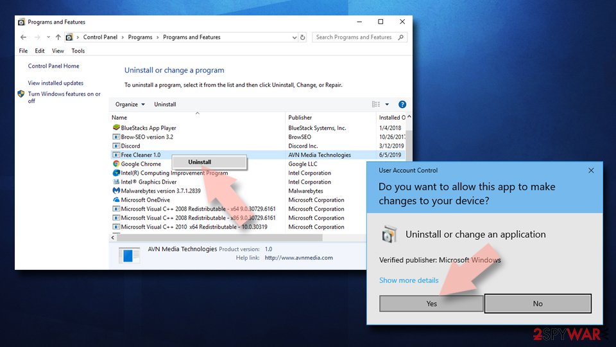The width and height of the screenshot is (616, 347).
Task: Select Visual C++ 2010 x64 Redistributable icon
Action: 116,227
